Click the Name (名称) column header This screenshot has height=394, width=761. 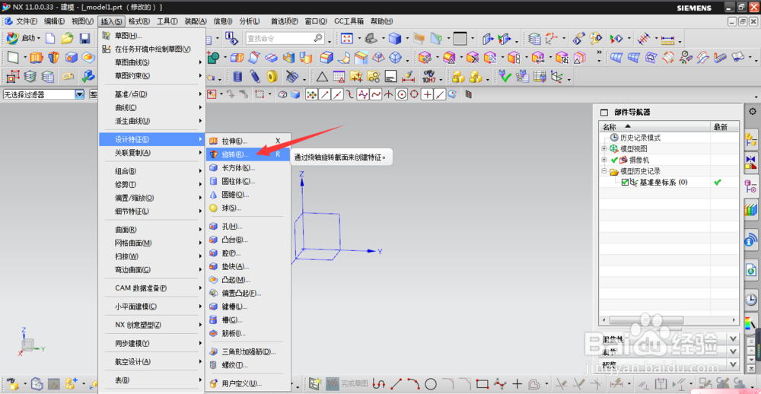[x=654, y=127]
